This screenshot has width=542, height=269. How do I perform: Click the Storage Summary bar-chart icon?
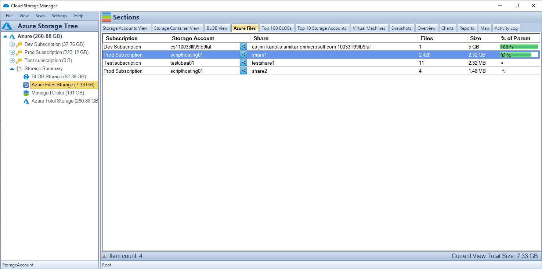tap(19, 68)
